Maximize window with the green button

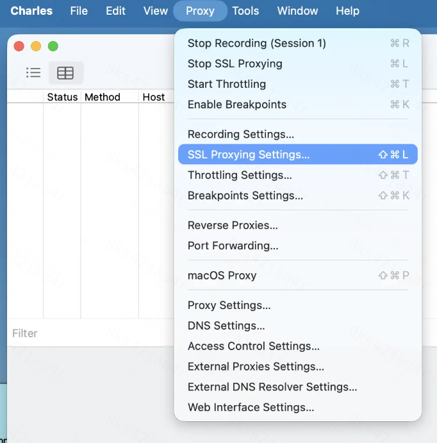coord(53,46)
